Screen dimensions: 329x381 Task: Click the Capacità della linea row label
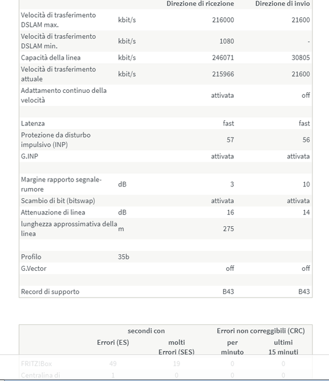click(51, 58)
